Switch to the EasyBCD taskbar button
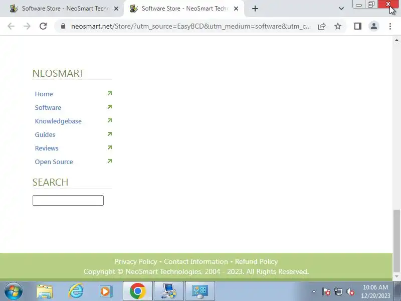Viewport: 401px width, 301px height. tap(168, 291)
